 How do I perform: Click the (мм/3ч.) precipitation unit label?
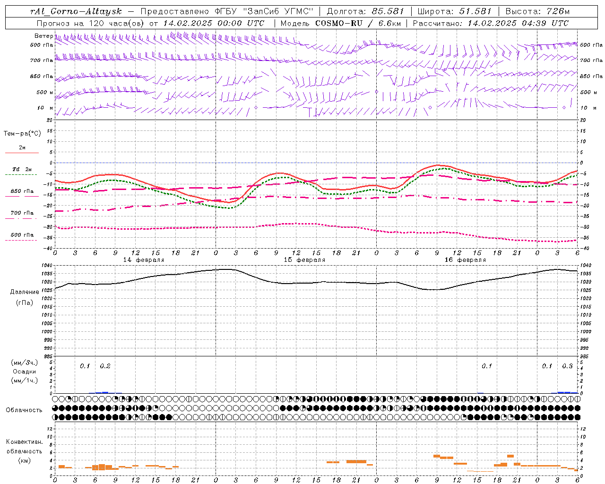tap(25, 363)
